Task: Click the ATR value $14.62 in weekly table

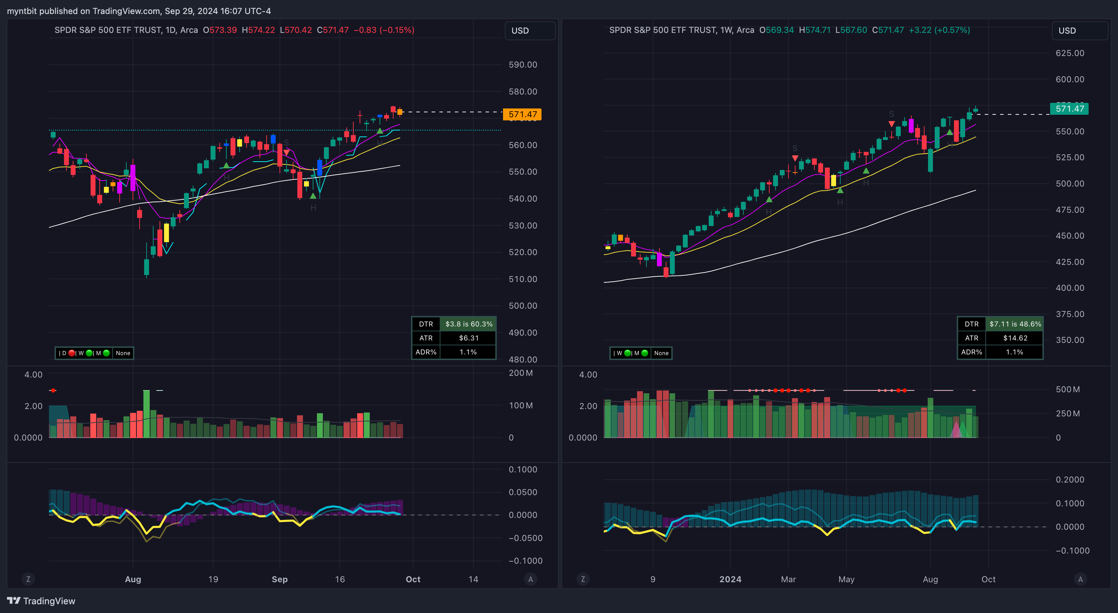Action: point(1015,338)
